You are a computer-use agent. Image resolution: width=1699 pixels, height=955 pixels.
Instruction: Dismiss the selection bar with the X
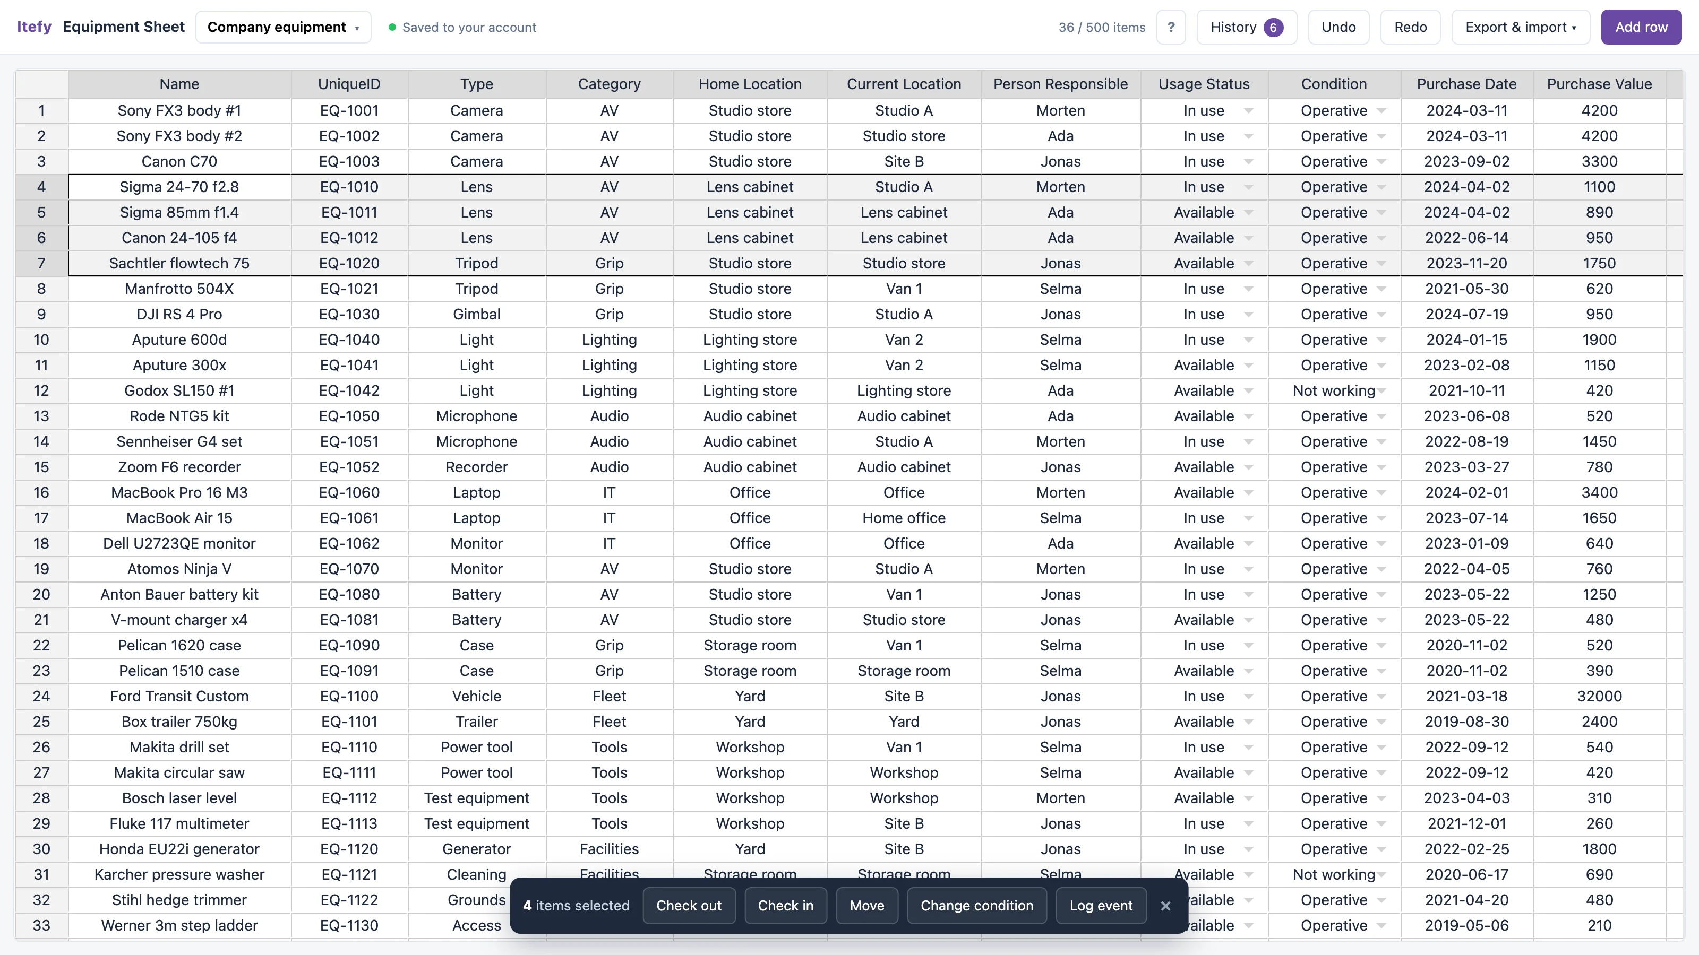1165,906
